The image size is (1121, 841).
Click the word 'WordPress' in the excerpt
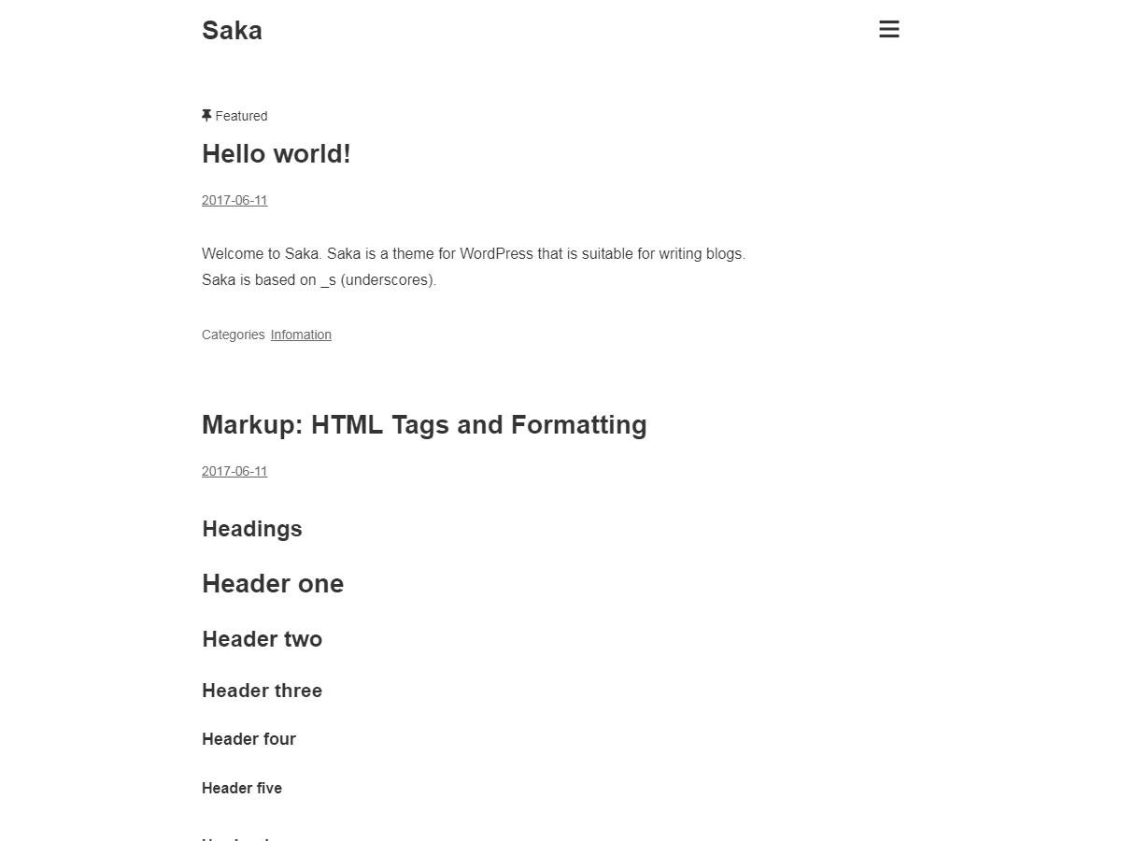click(496, 253)
